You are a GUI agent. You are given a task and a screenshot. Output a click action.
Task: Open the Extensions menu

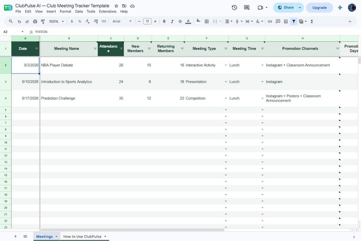[107, 11]
